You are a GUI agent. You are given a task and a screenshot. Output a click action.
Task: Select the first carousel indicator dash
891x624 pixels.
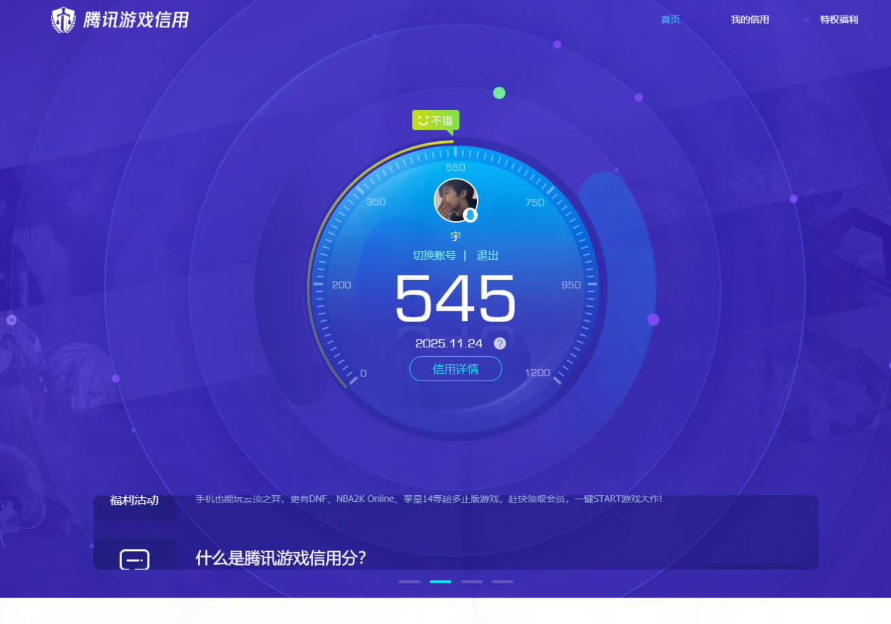click(409, 581)
